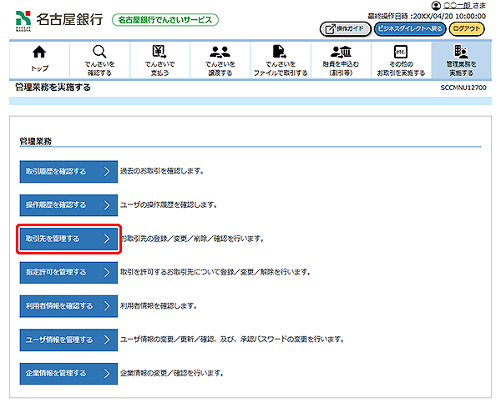Screen dimensions: 501x403
Task: Click the bank icon 融資を申込む(割引等)
Action: click(x=339, y=53)
